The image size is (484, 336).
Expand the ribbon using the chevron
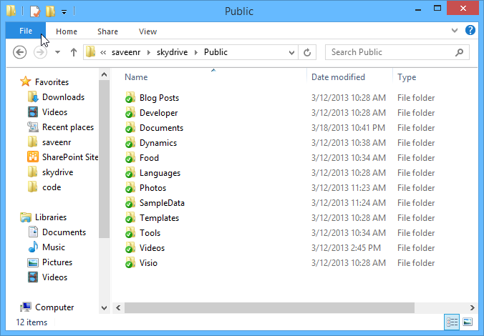click(x=455, y=31)
